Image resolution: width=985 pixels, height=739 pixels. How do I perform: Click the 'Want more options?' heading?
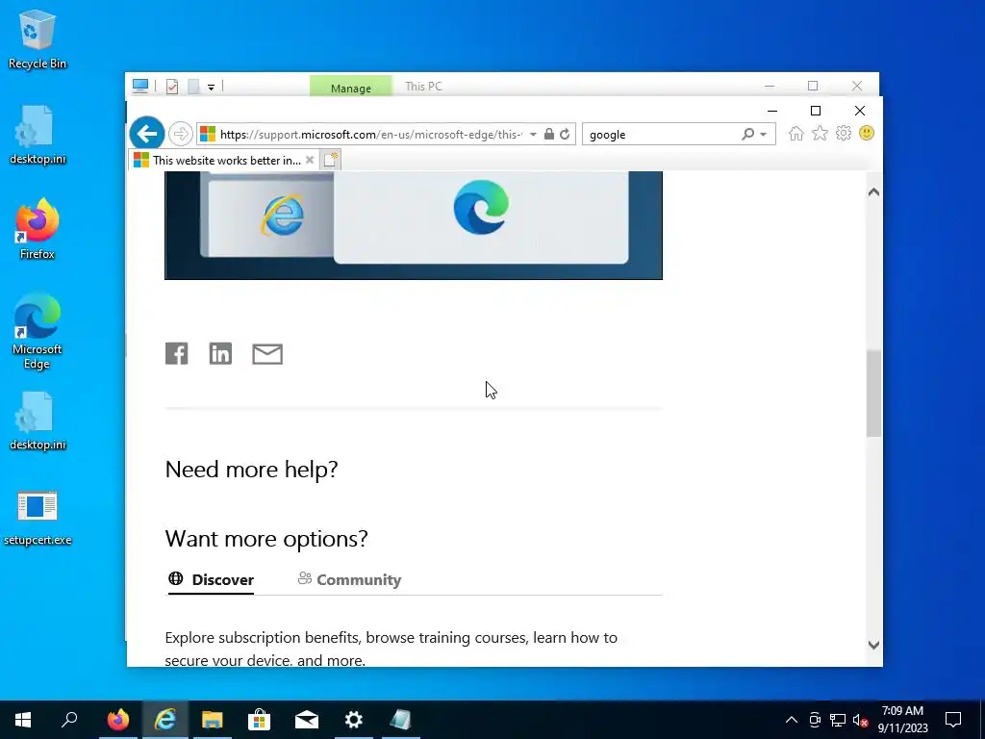pos(266,539)
